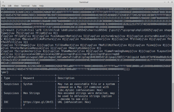This screenshot has height=112, width=174.
Task: Click the 'Keyword' column header
Action: [x=29, y=78]
